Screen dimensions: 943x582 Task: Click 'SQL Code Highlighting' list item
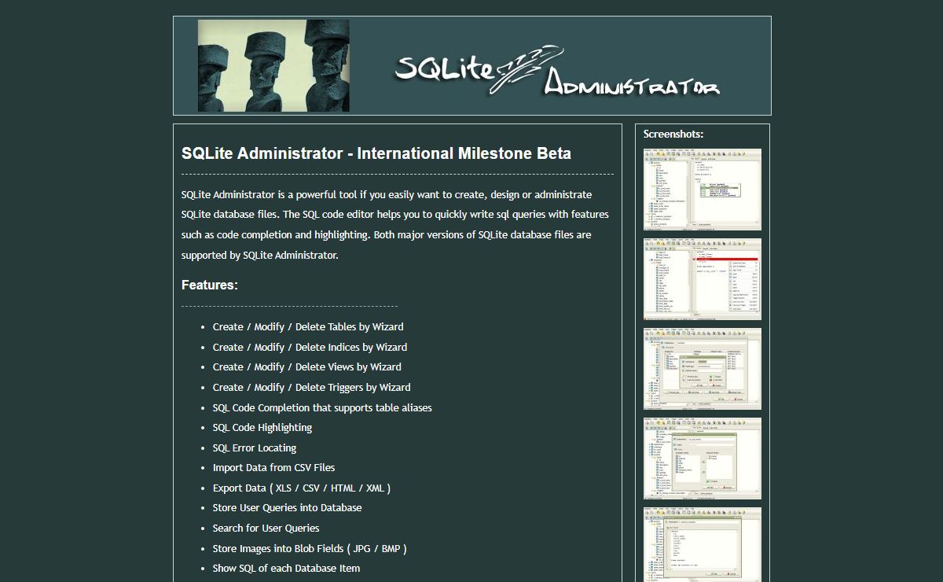pyautogui.click(x=262, y=427)
